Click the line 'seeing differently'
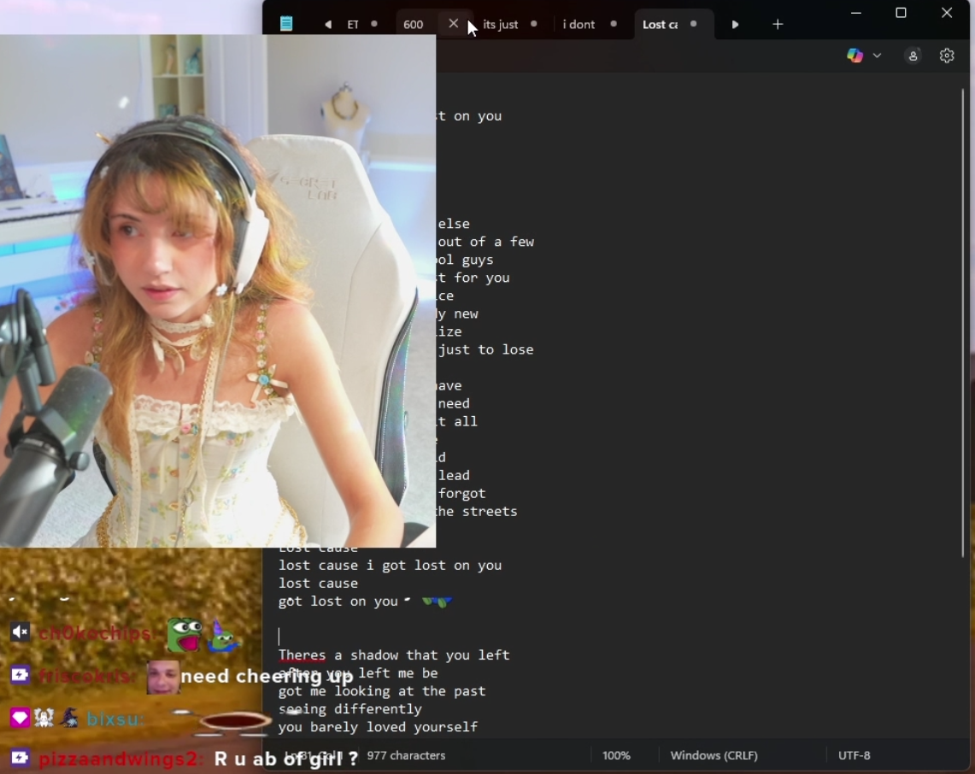The width and height of the screenshot is (975, 774). click(x=350, y=709)
